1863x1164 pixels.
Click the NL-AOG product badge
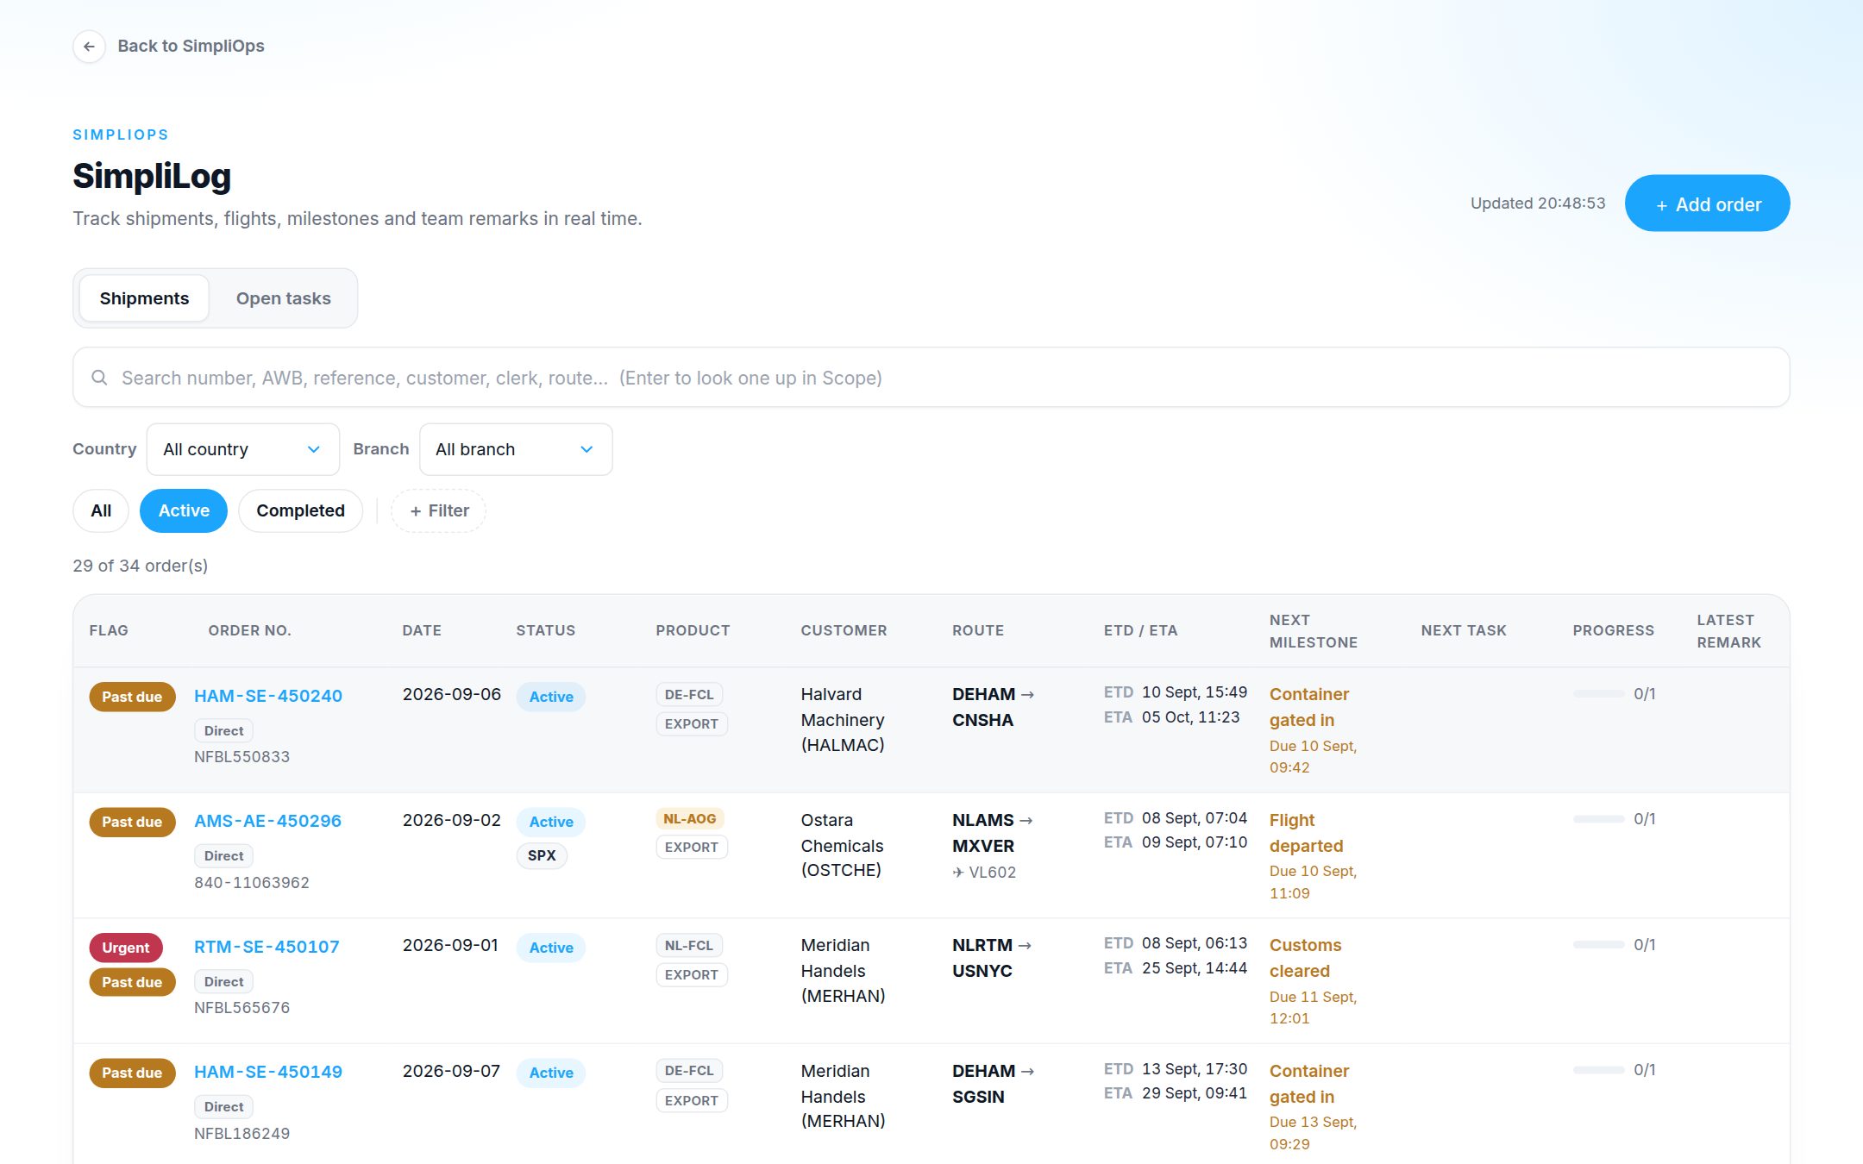click(x=689, y=818)
